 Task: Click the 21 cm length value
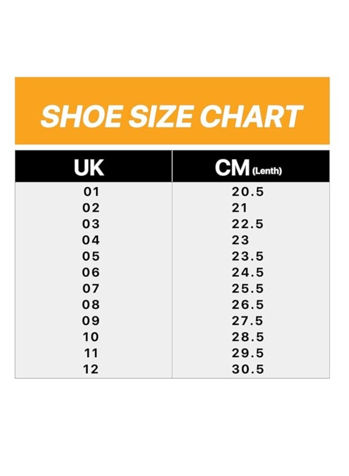point(240,208)
